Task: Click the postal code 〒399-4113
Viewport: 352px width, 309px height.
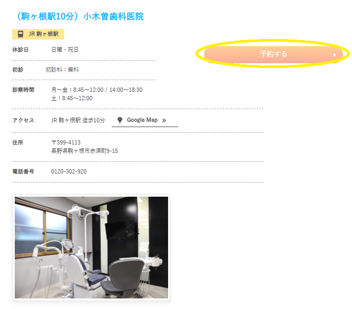Action: 66,142
